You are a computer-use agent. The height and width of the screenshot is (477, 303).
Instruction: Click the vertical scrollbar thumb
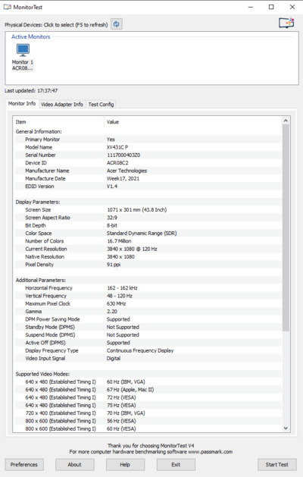[x=286, y=228]
